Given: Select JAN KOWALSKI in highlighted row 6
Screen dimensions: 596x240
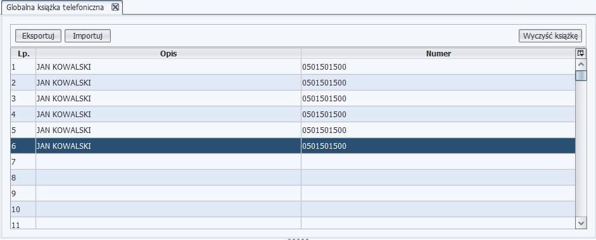Looking at the screenshot, I should coord(64,146).
